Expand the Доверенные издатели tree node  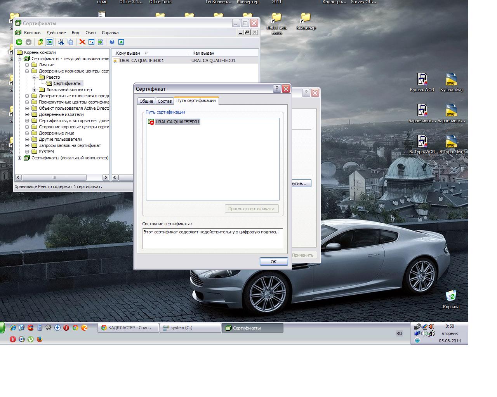(x=27, y=114)
